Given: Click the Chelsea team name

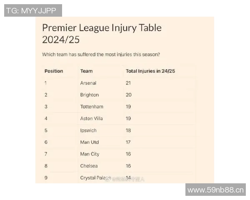Looking at the screenshot, I should click(89, 166).
